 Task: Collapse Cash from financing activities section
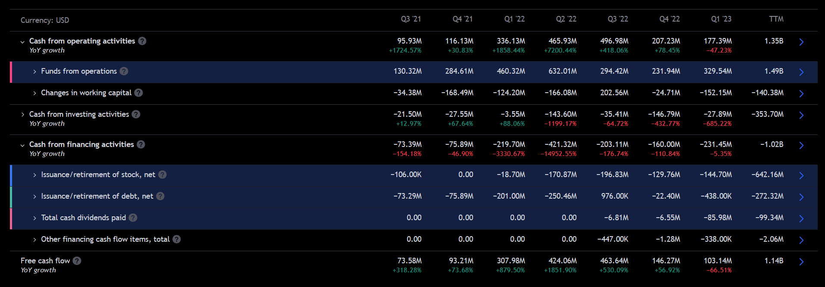point(22,145)
